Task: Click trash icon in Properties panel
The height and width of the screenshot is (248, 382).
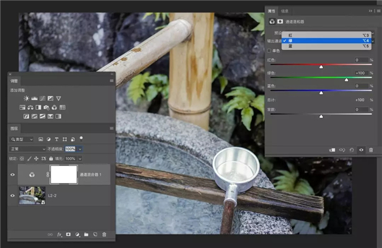Action: [x=371, y=150]
